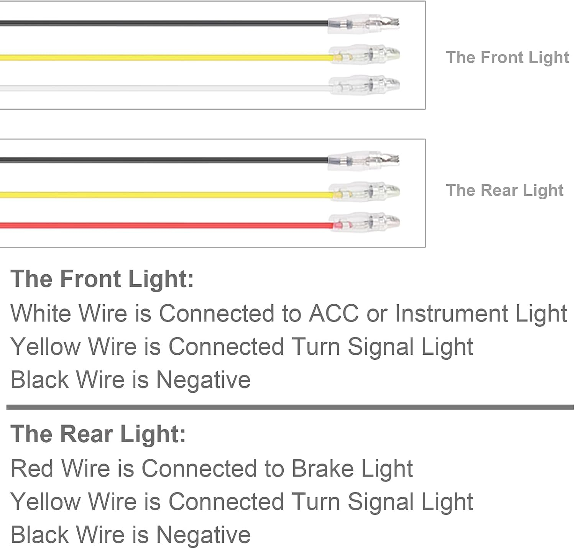Click the rear light red wire connector
The image size is (575, 549).
coord(364,223)
